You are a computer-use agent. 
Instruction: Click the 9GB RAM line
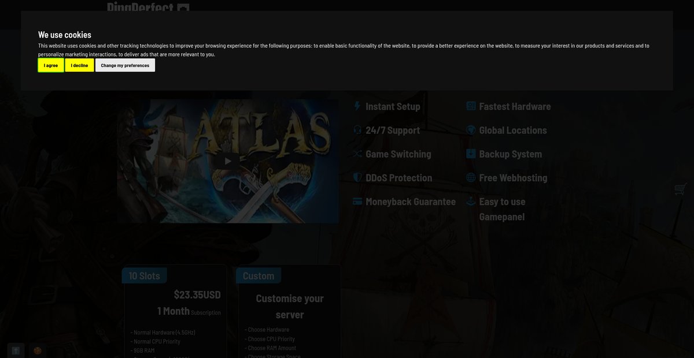pos(142,350)
